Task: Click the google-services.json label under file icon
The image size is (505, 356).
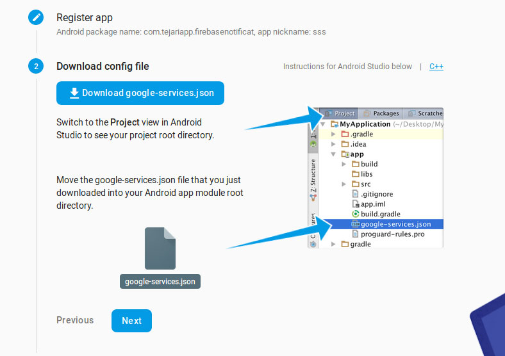Action: click(160, 282)
